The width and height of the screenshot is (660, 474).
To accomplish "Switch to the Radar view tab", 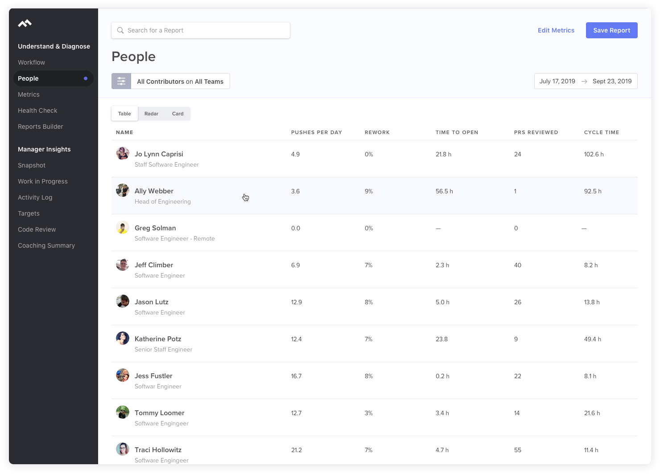I will pyautogui.click(x=151, y=114).
